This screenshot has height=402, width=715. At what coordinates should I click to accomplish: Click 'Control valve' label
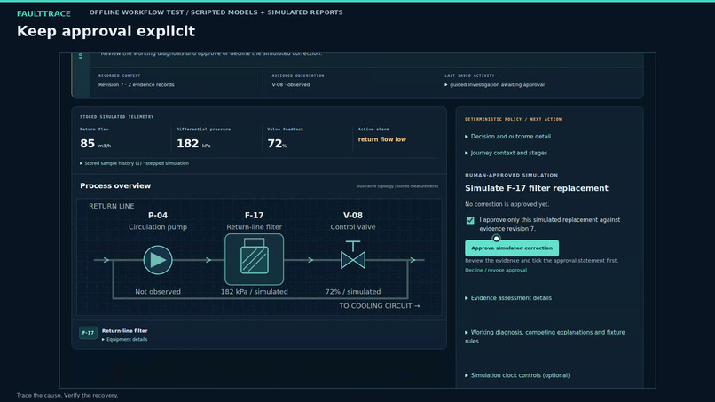(x=353, y=227)
